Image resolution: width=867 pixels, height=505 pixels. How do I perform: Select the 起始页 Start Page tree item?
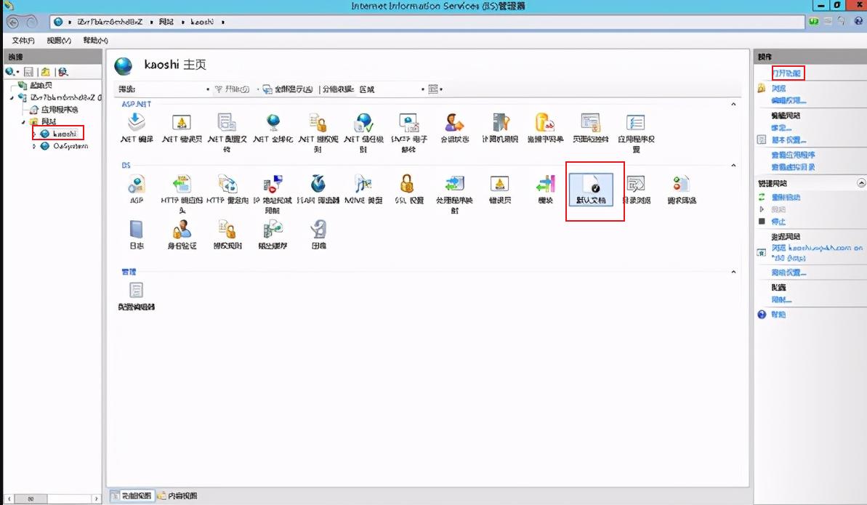click(x=41, y=85)
